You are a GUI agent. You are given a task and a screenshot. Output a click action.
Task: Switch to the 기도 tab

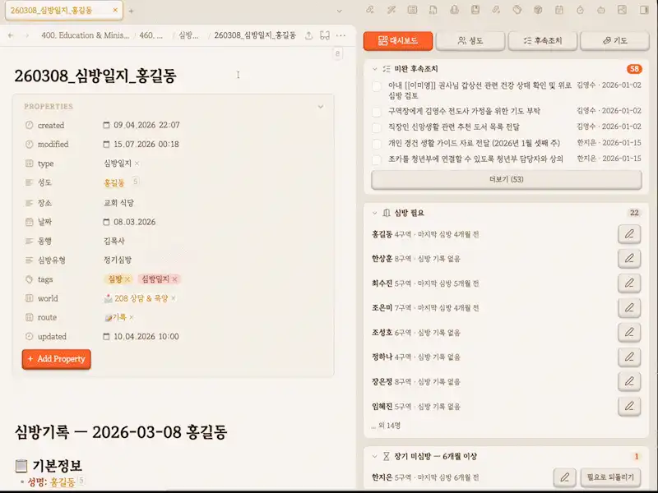[614, 40]
